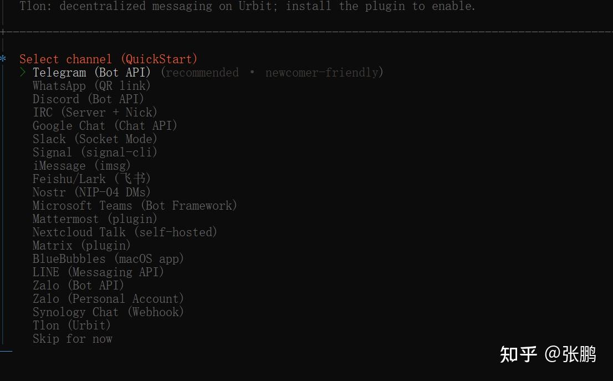The height and width of the screenshot is (381, 613).
Task: Pick LINE (Messaging API) channel
Action: 98,272
